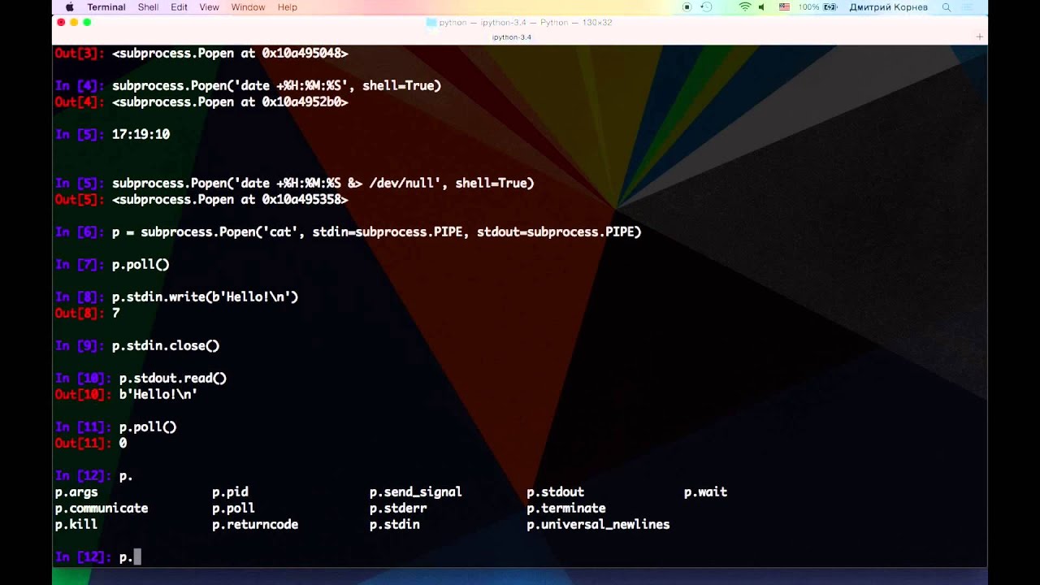Open the Дмитрий Корнев user menu
Screen dimensions: 1040x585
coord(888,7)
